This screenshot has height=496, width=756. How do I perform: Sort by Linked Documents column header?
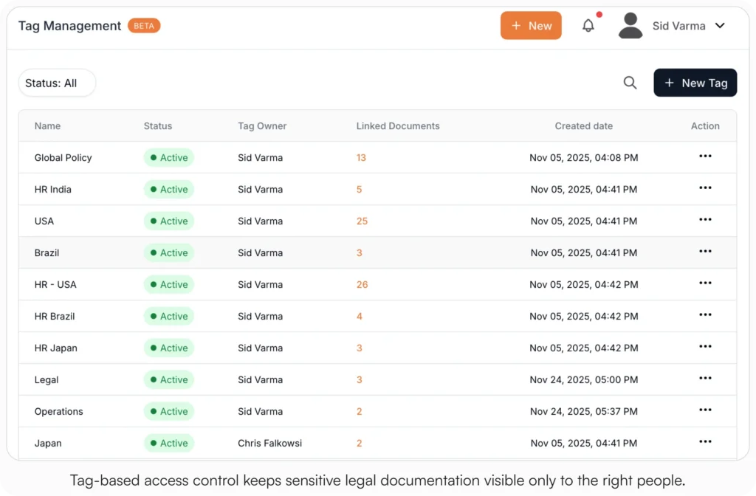pyautogui.click(x=398, y=125)
